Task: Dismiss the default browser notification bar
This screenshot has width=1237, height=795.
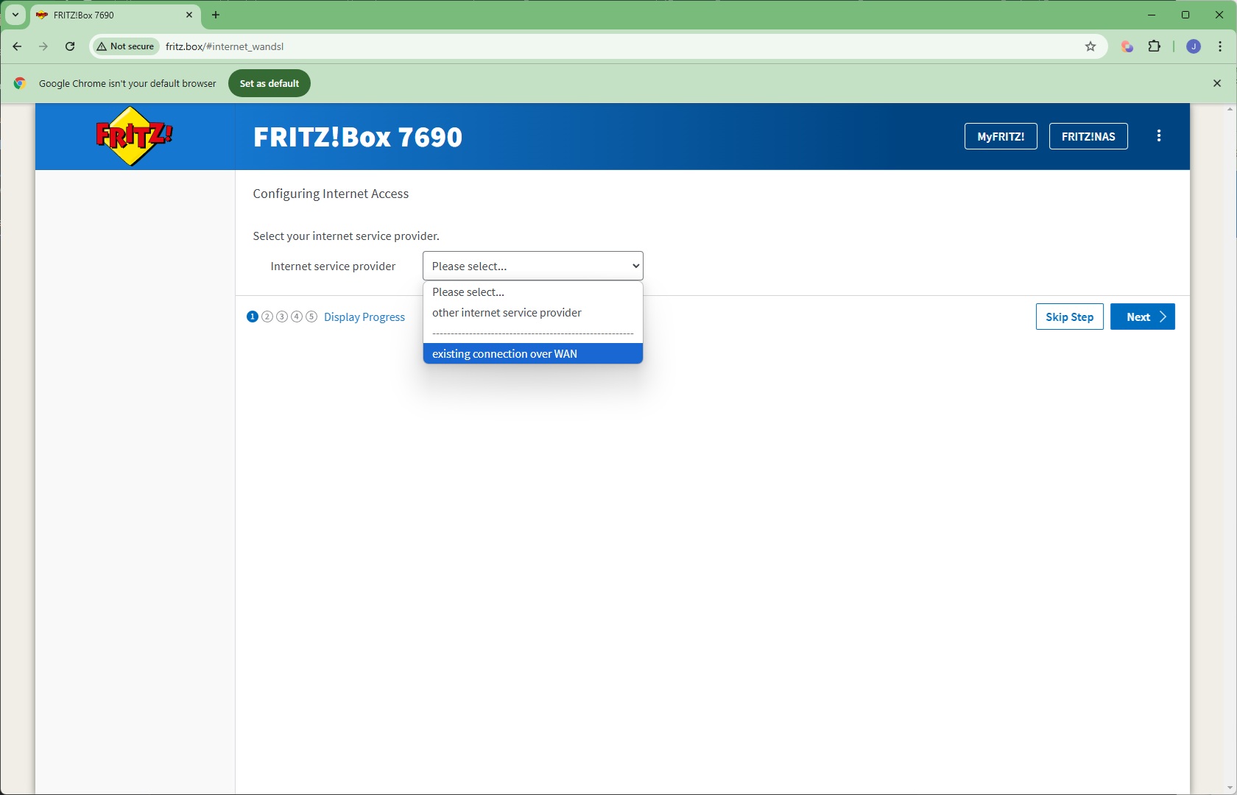Action: tap(1217, 83)
